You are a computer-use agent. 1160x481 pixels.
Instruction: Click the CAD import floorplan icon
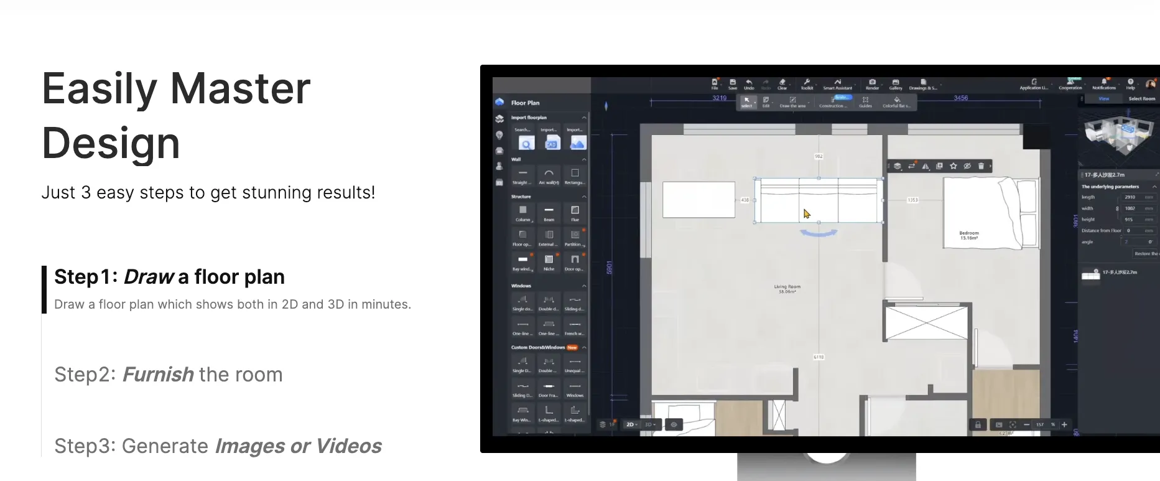pyautogui.click(x=551, y=143)
